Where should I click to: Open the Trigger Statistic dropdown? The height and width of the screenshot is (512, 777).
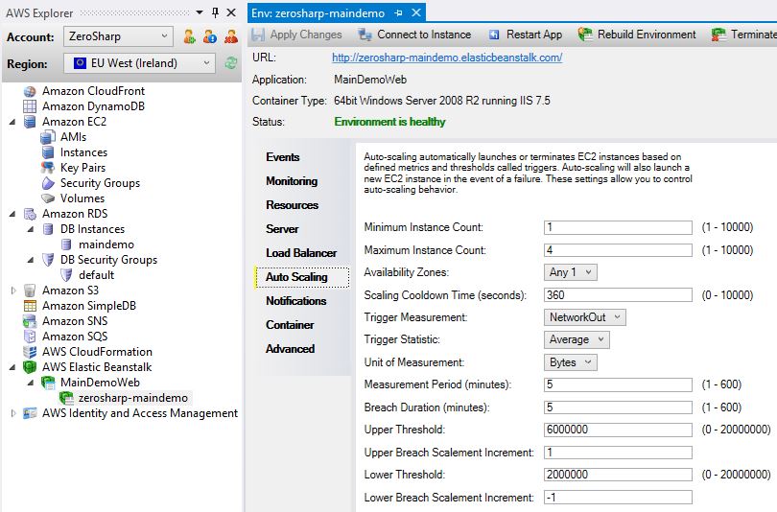[577, 339]
